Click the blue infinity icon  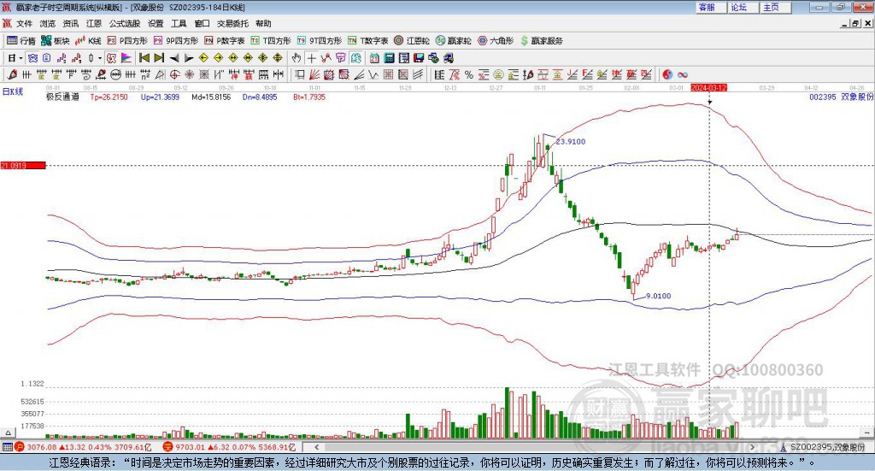[x=683, y=74]
